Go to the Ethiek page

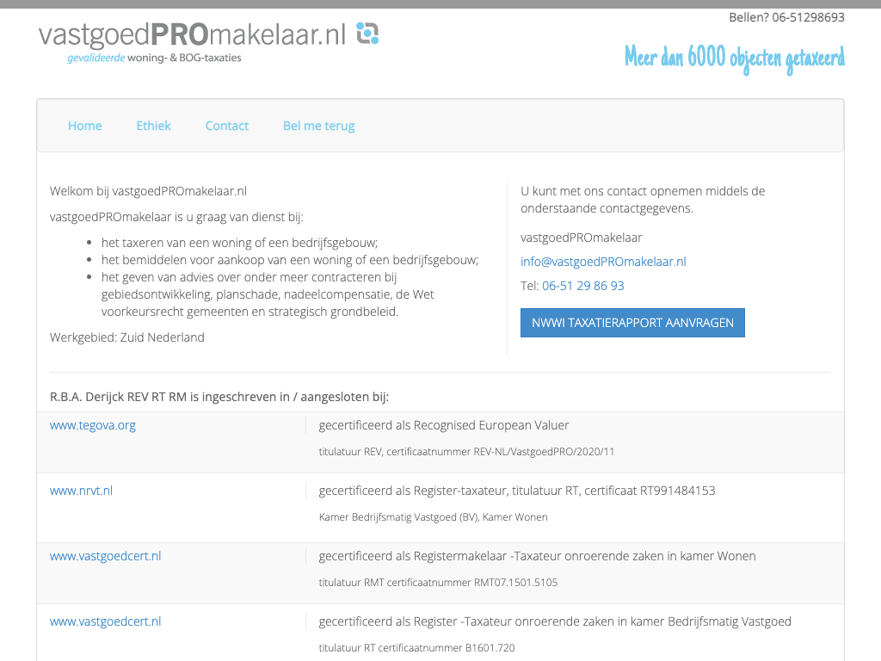point(153,126)
